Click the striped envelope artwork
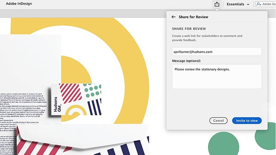The width and height of the screenshot is (276, 155). tap(83, 140)
